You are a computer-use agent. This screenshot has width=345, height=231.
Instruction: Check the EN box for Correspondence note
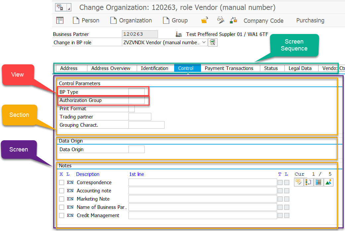[x=62, y=182]
